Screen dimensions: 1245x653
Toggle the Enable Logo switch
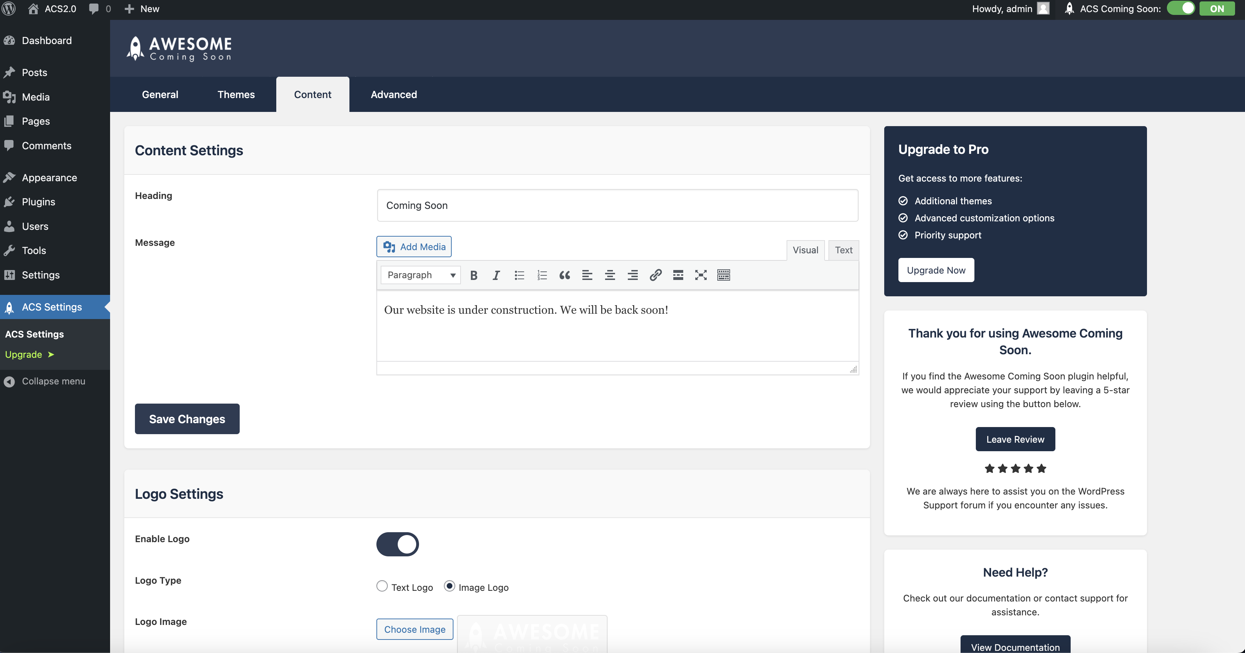[398, 544]
